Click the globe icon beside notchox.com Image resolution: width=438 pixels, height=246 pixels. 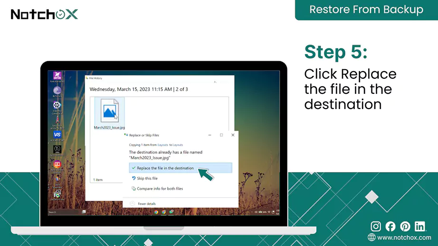371,237
